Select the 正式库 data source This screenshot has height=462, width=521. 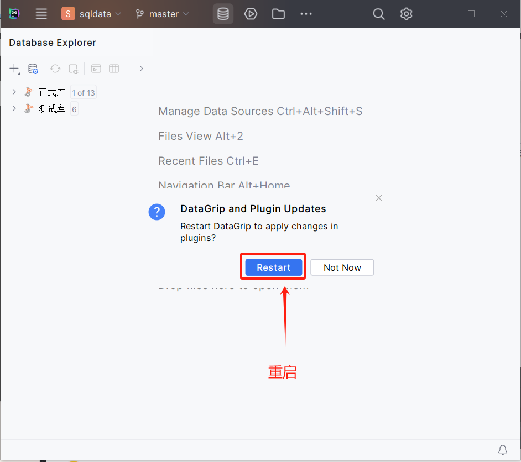[x=51, y=92]
